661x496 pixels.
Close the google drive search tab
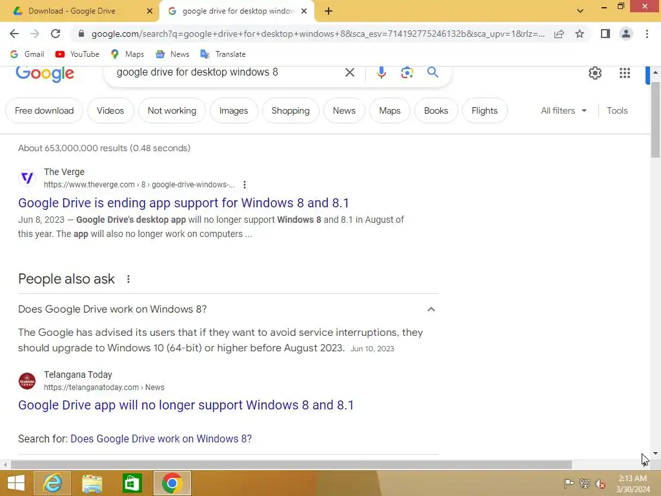tap(304, 11)
